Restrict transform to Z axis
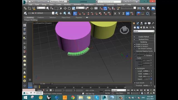The height and width of the screenshot is (100, 178). coord(123,14)
